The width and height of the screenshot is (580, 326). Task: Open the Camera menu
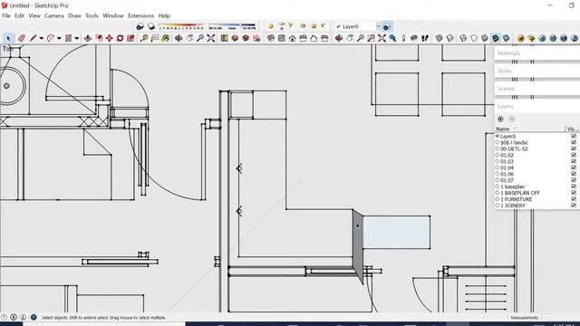point(54,16)
